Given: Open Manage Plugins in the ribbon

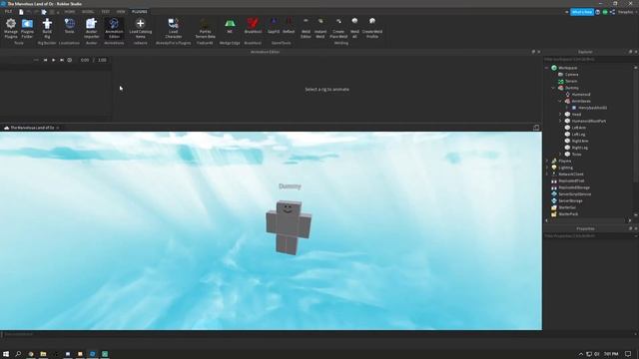Looking at the screenshot, I should (x=11, y=28).
